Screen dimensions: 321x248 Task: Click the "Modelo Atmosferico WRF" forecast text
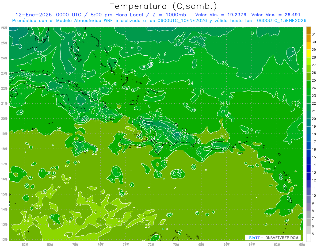[85, 21]
